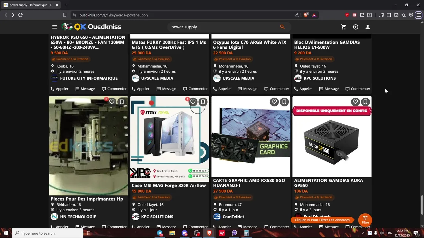Click the share page icon in address bar

click(x=296, y=15)
